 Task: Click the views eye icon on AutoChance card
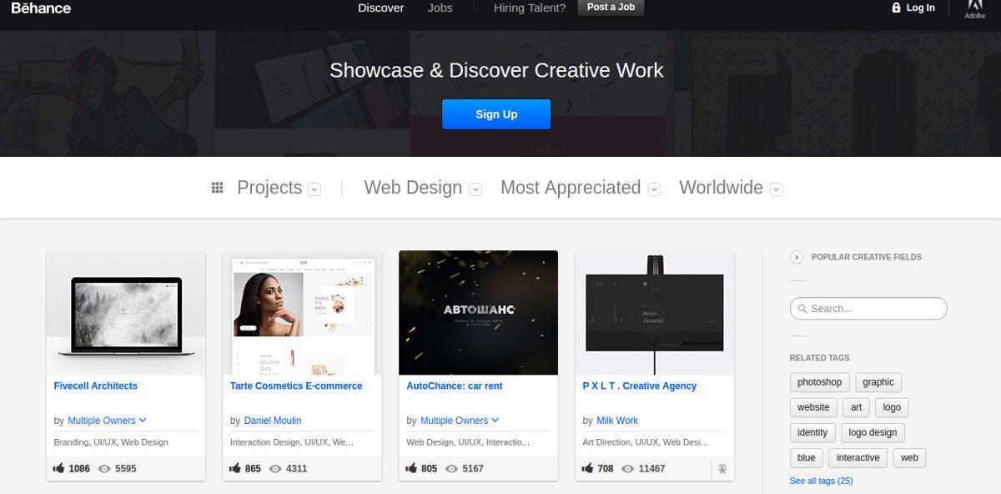click(451, 469)
